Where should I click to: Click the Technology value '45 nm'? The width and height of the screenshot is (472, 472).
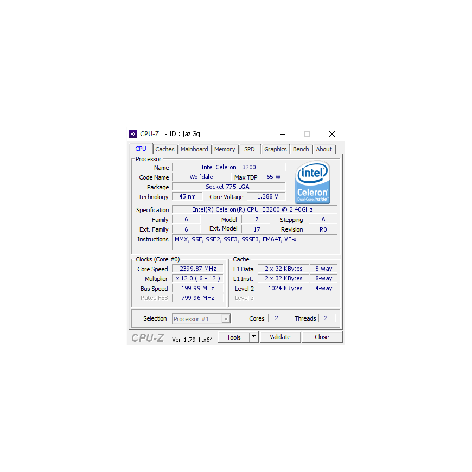click(x=187, y=196)
